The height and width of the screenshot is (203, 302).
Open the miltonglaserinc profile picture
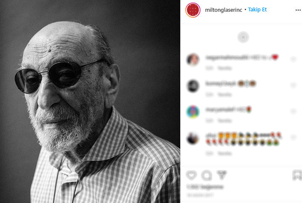point(192,10)
